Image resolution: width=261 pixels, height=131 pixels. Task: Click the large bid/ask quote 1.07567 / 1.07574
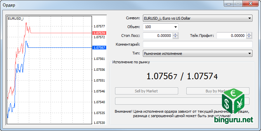(182, 77)
